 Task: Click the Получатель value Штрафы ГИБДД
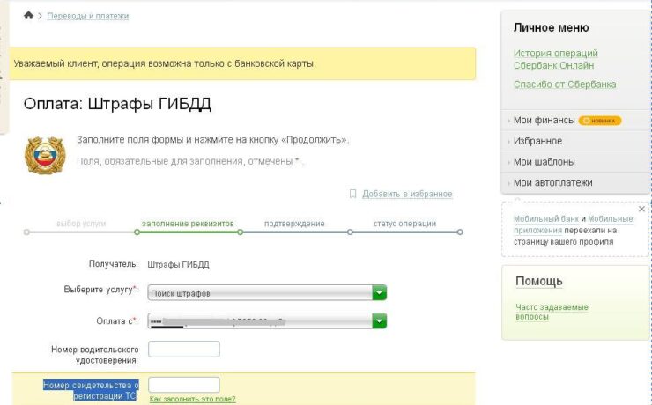178,265
